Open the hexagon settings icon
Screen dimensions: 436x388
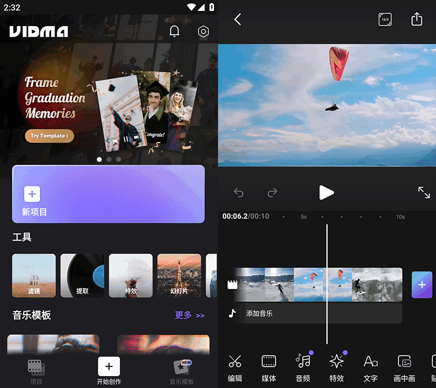coord(203,32)
